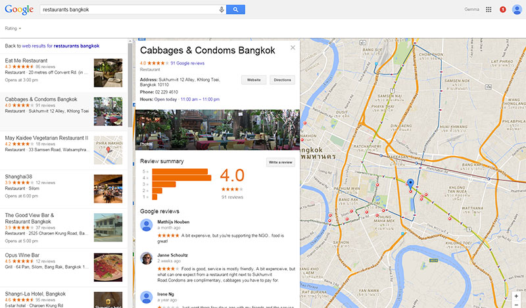The width and height of the screenshot is (526, 308).
Task: Click the Google logo
Action: [19, 10]
